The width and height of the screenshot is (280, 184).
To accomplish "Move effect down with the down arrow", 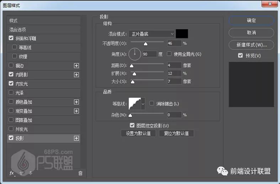I will [x=31, y=173].
